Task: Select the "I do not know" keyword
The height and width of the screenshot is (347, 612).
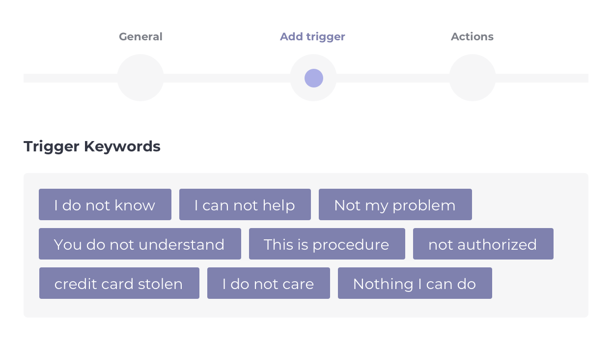Action: tap(105, 204)
